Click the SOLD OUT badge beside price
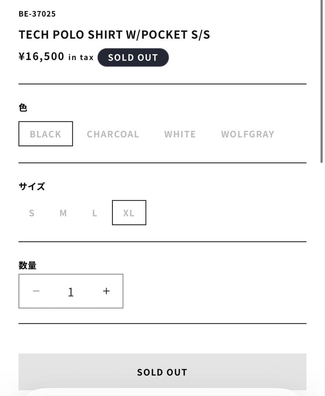The width and height of the screenshot is (325, 396). tap(133, 58)
